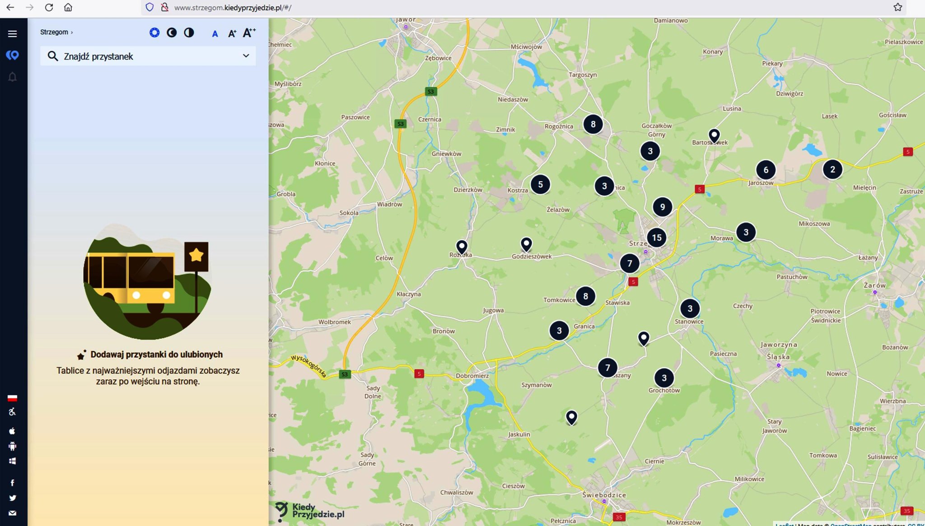Screen dimensions: 925x526
Task: Toggle the high contrast half-circle mode
Action: coord(189,32)
